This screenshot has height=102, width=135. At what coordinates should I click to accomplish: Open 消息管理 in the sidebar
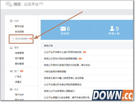coord(19,53)
